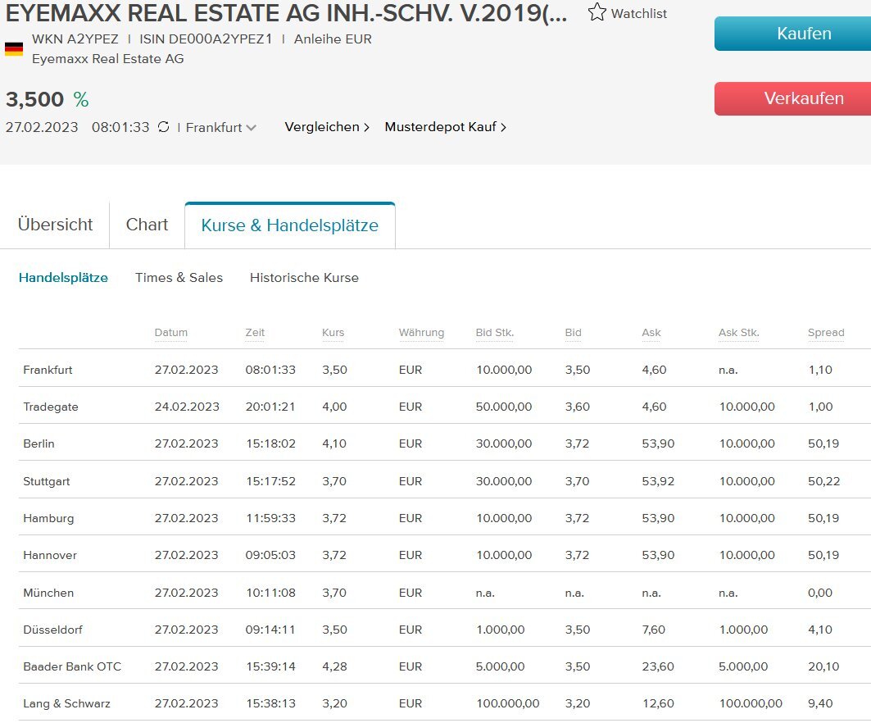
Task: Click Stuttgart spread 50,22
Action: [x=823, y=481]
